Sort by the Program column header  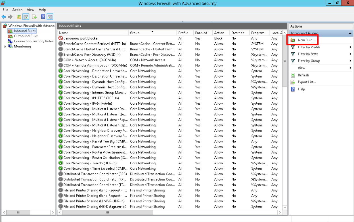click(260, 33)
